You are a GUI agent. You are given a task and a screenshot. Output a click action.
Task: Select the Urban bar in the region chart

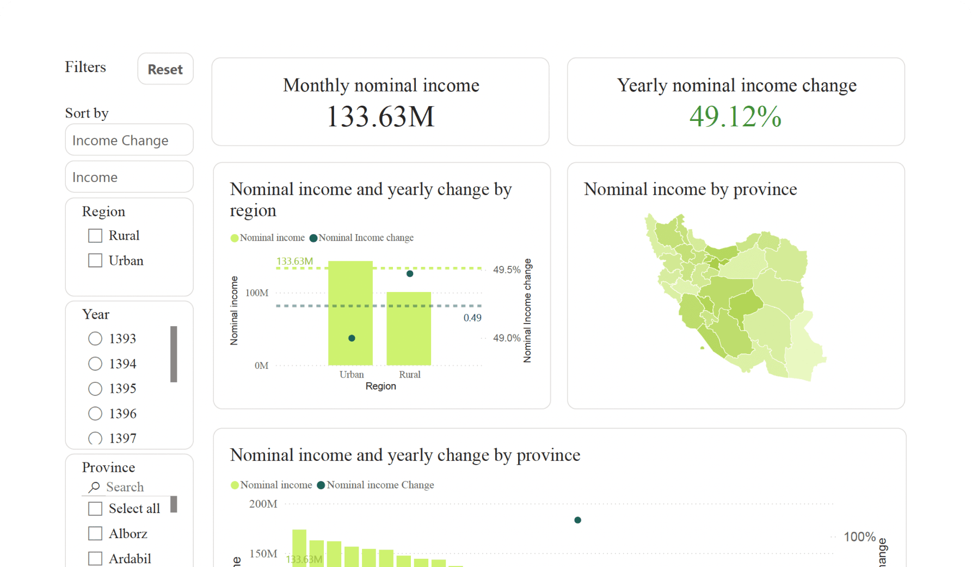point(351,313)
